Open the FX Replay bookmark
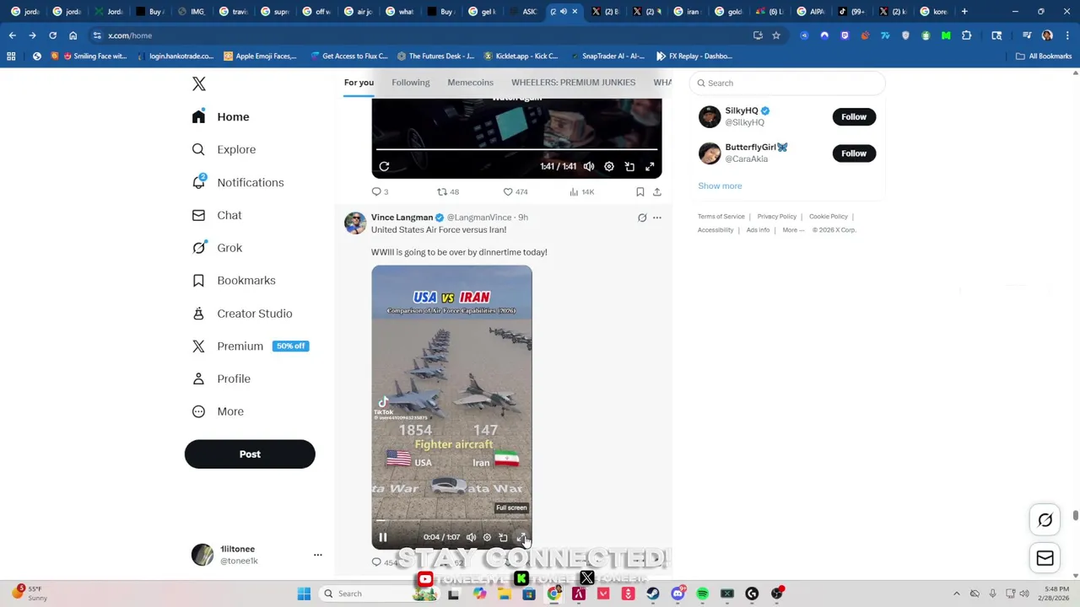Screen dimensions: 1080x607 click(694, 56)
